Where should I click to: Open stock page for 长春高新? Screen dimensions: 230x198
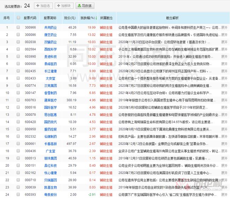pyautogui.click(x=51, y=143)
